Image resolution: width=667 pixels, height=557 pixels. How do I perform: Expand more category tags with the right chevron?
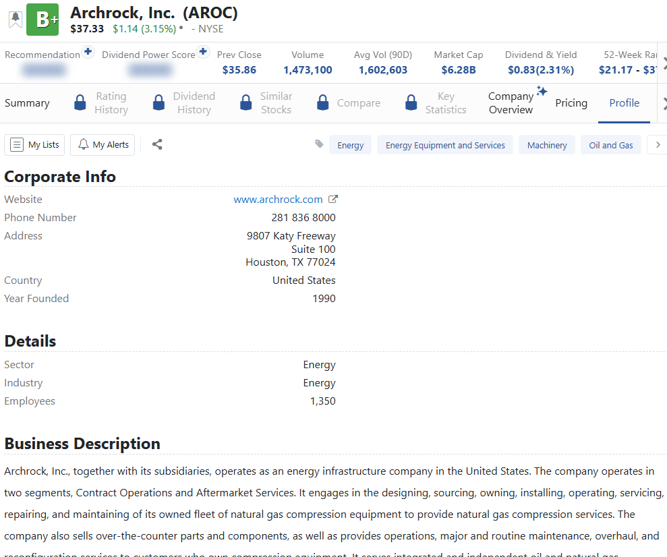658,145
